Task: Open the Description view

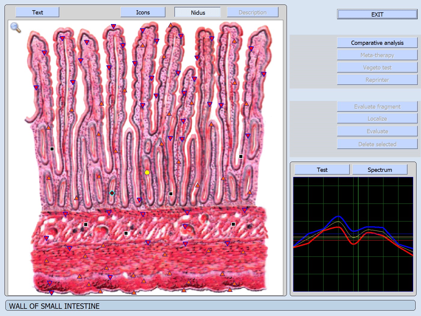Action: [x=253, y=12]
